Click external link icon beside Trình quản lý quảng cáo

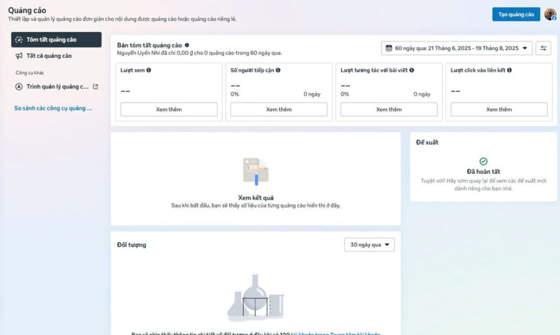[96, 87]
